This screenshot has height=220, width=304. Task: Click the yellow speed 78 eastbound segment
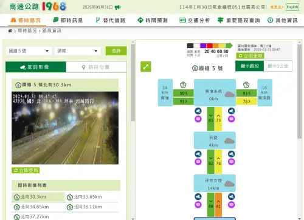tap(246, 101)
